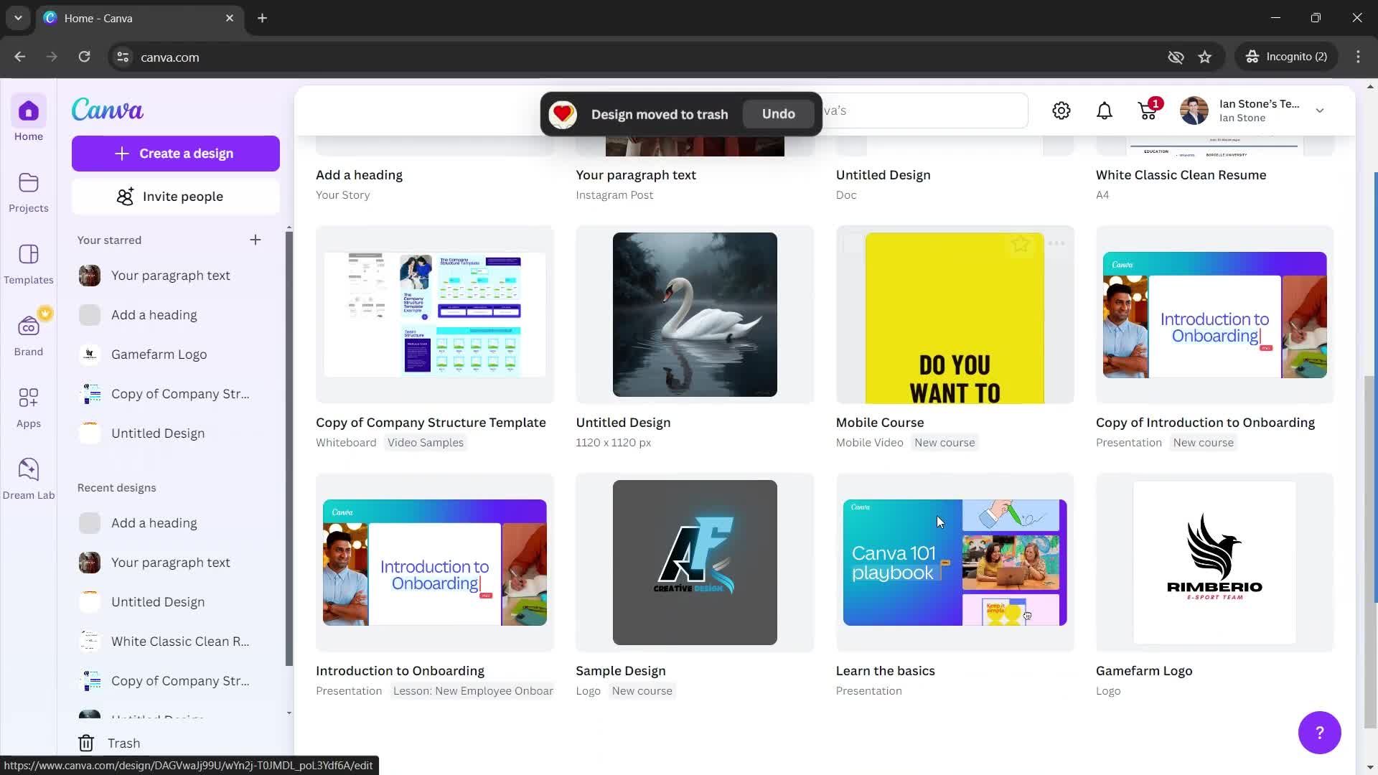Open notifications bell
The height and width of the screenshot is (775, 1378).
click(x=1105, y=111)
